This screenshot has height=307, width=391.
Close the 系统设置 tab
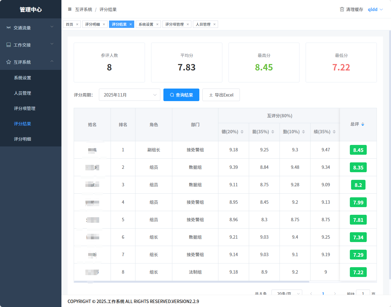[157, 25]
